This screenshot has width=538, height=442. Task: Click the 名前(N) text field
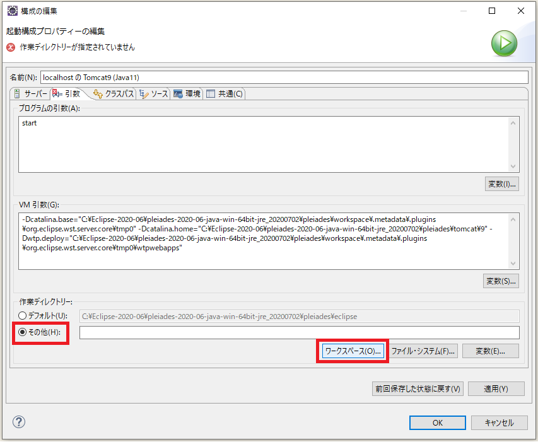(x=284, y=77)
